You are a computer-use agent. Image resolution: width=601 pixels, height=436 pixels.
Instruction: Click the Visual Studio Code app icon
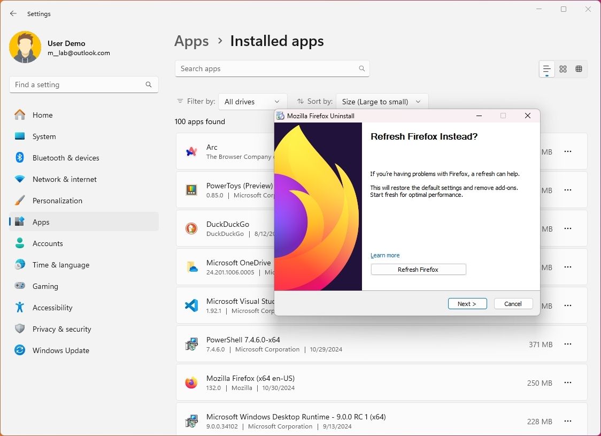[191, 305]
